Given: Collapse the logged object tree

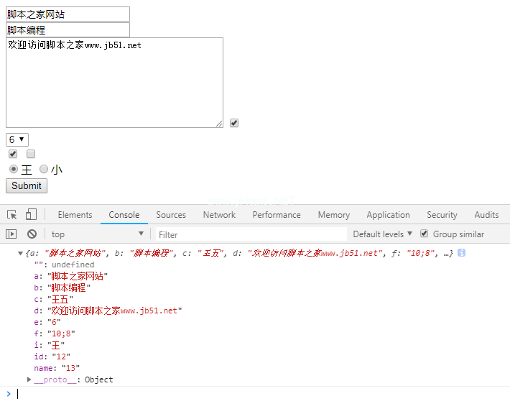Looking at the screenshot, I should [20, 253].
